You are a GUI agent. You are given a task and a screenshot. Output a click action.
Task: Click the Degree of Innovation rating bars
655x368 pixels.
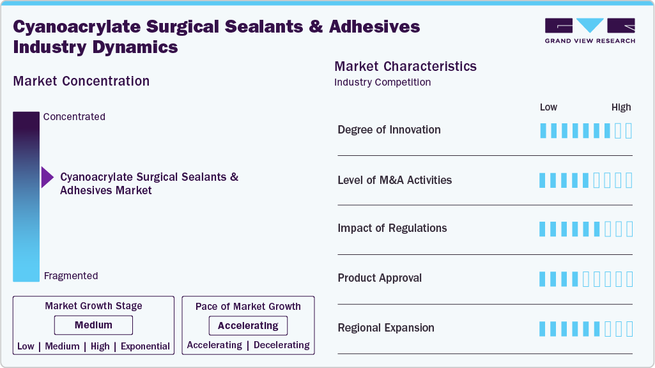[x=585, y=131]
